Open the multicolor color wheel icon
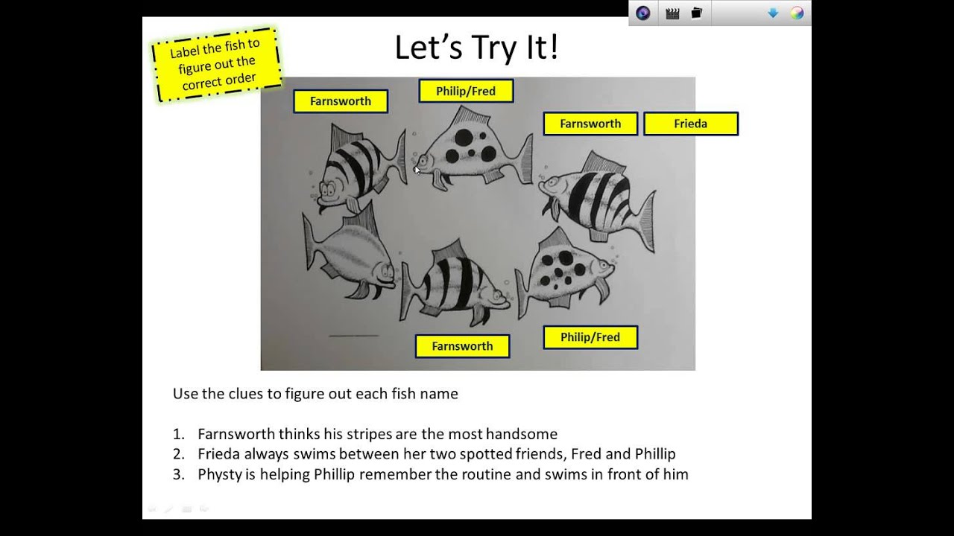 pyautogui.click(x=797, y=13)
